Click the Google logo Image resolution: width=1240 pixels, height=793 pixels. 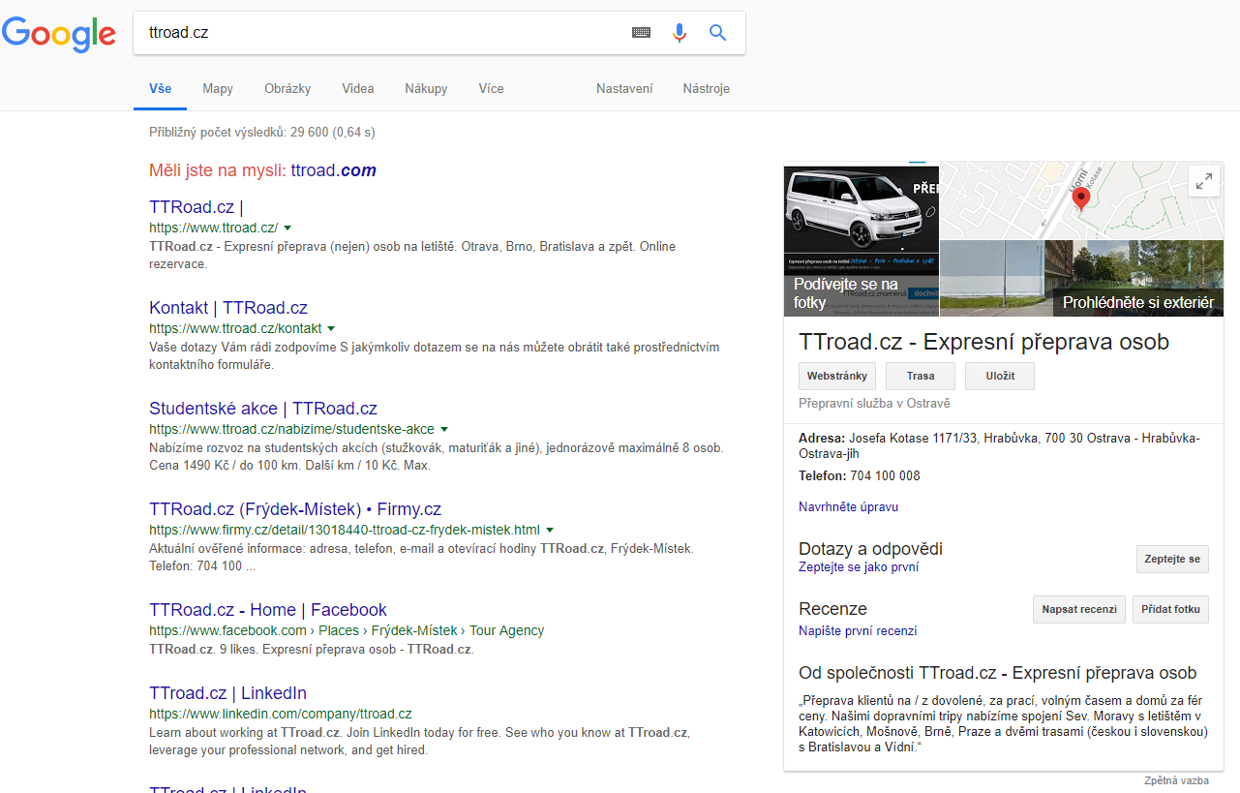pos(58,33)
